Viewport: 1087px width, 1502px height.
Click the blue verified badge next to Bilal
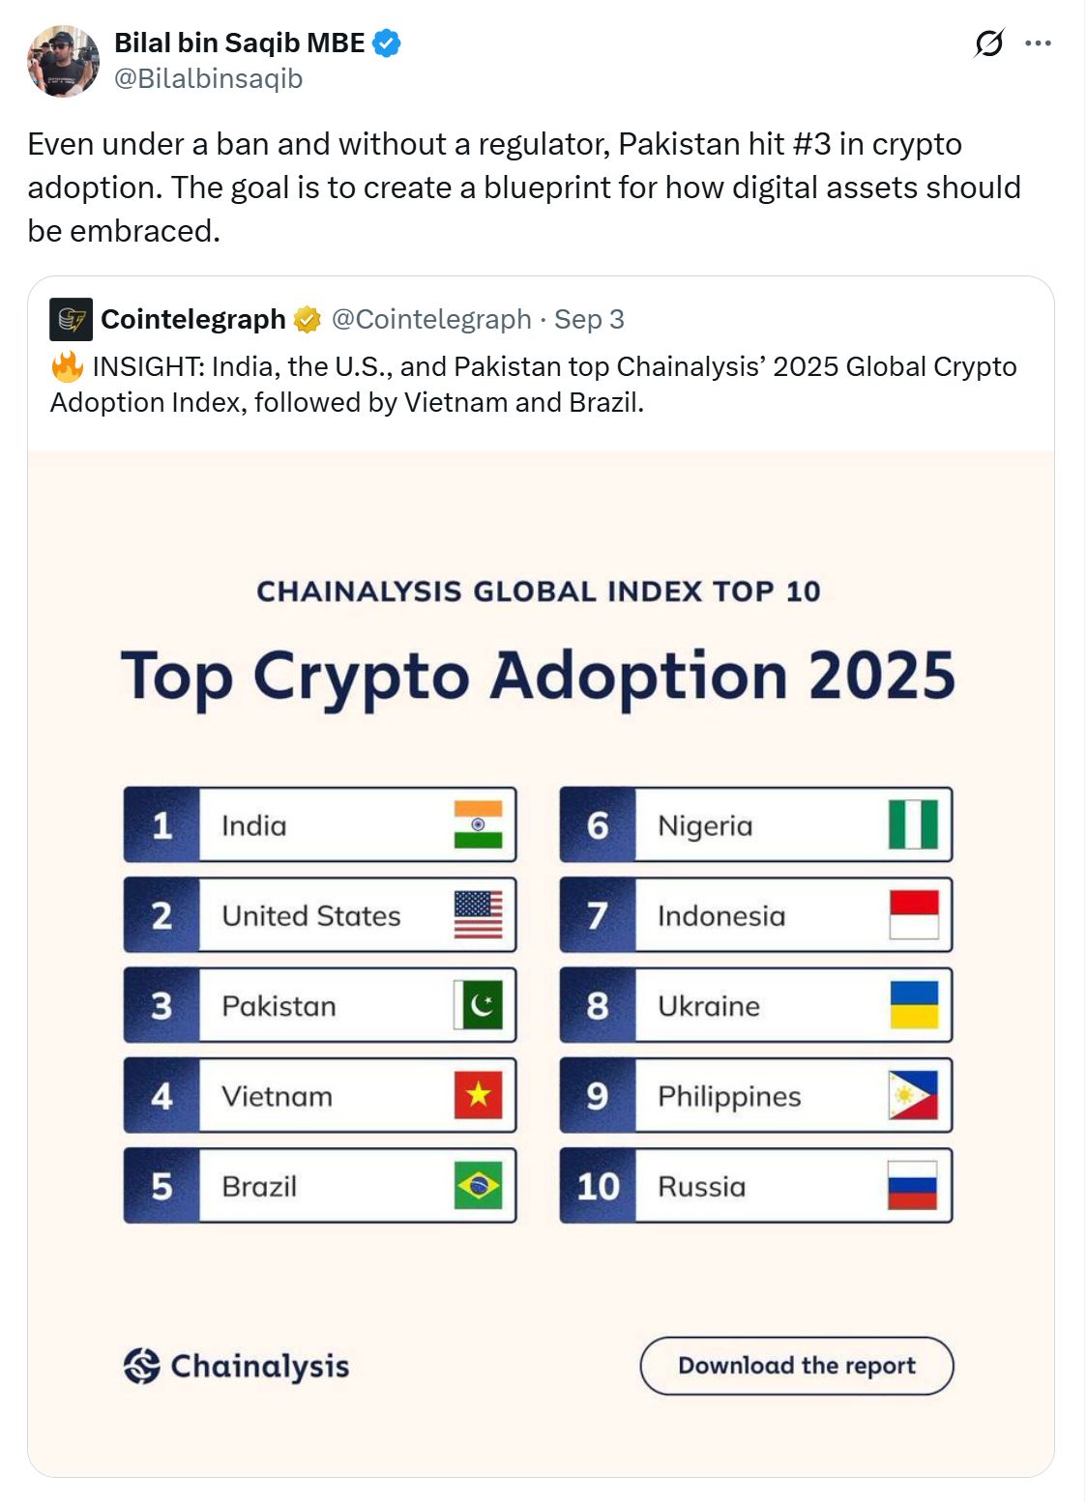point(385,43)
